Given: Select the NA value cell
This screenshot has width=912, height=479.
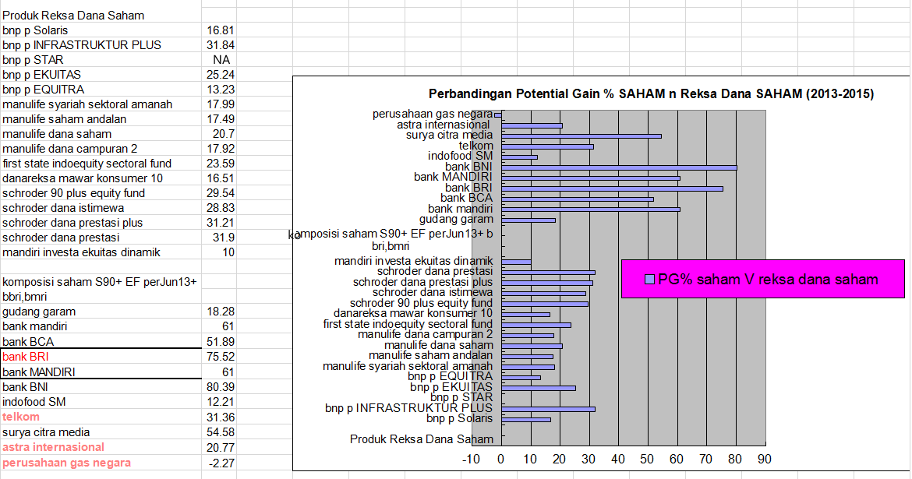Looking at the screenshot, I should pos(219,60).
